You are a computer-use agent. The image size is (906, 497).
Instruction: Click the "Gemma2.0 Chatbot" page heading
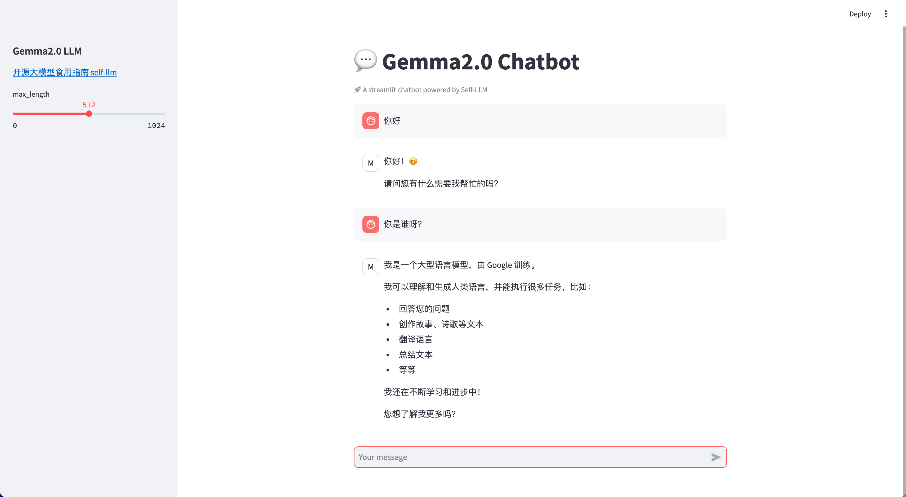[x=481, y=61]
